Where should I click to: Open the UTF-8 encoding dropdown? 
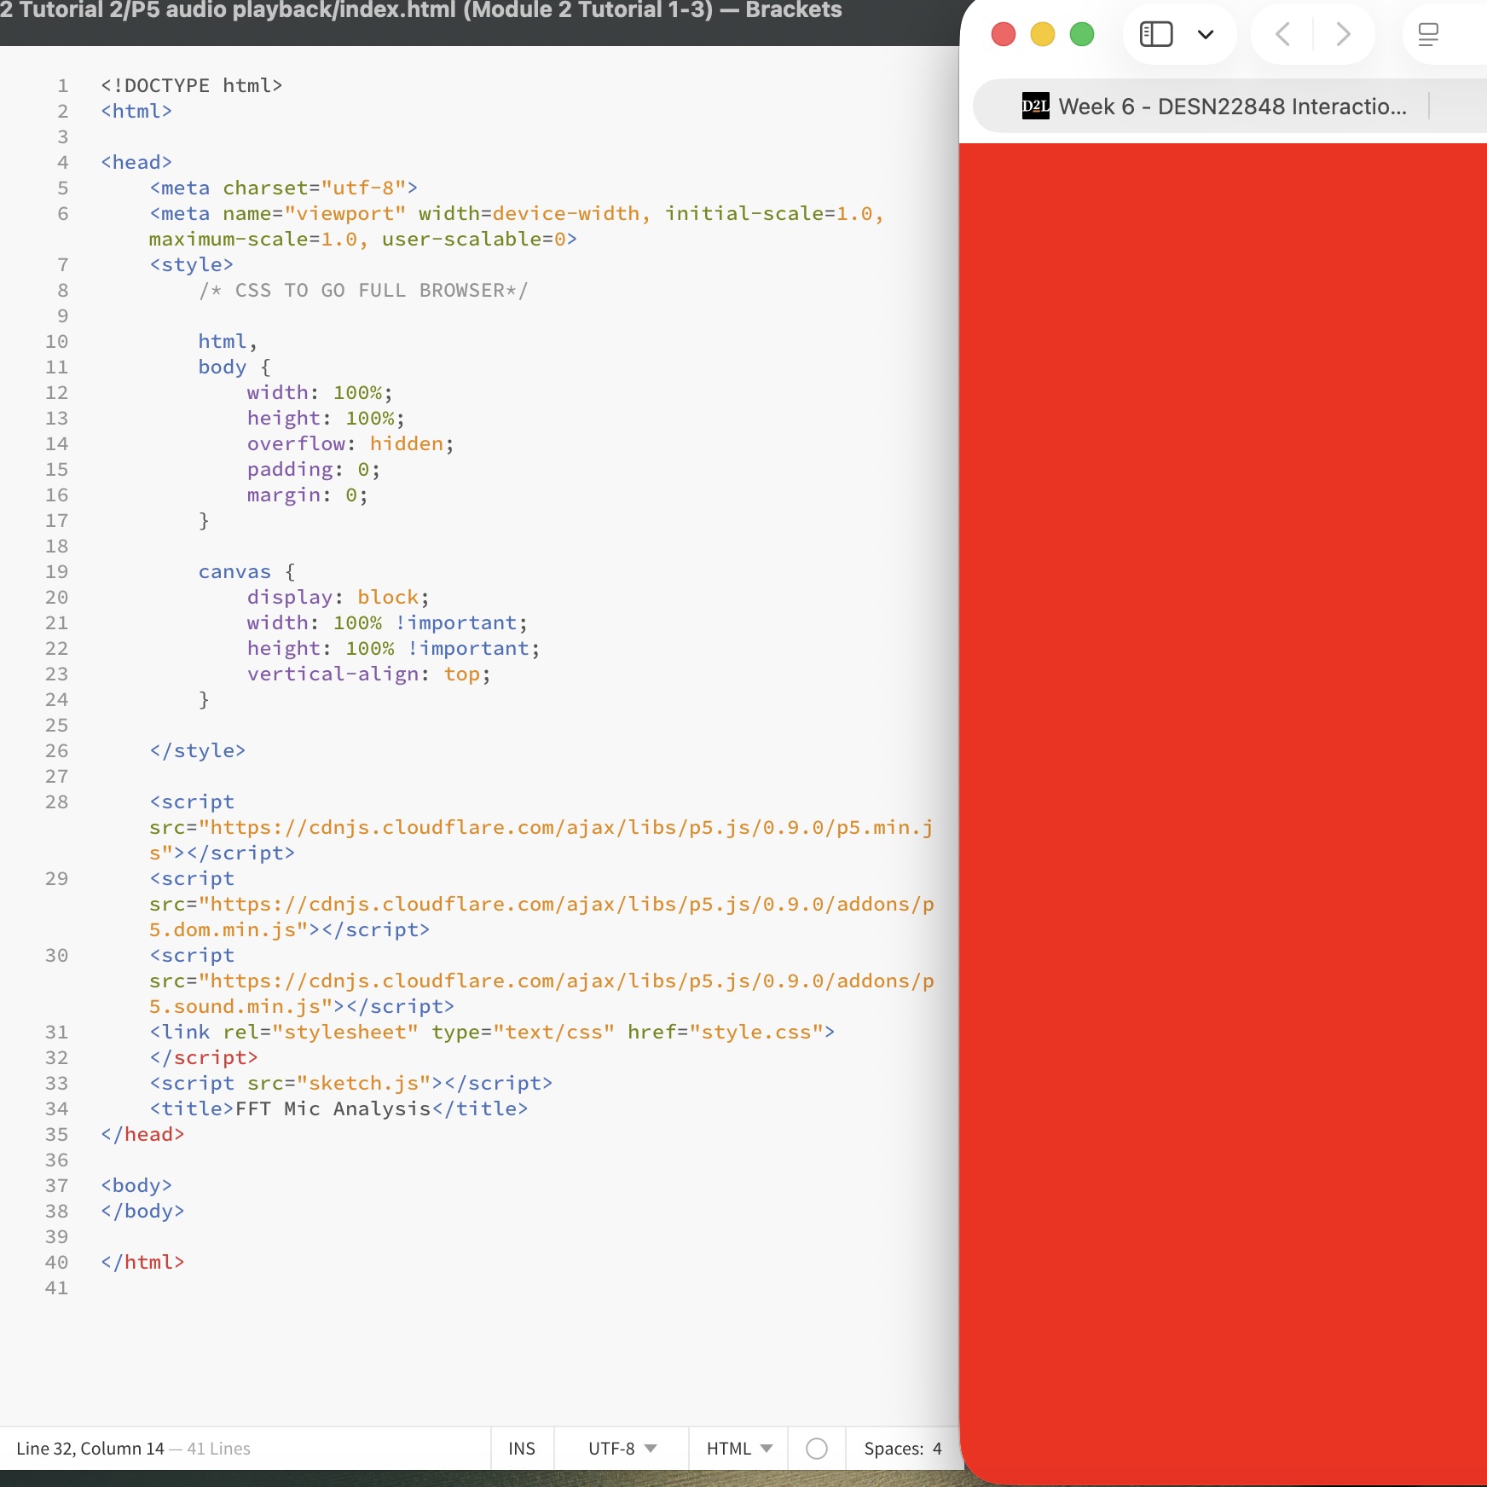(x=619, y=1449)
